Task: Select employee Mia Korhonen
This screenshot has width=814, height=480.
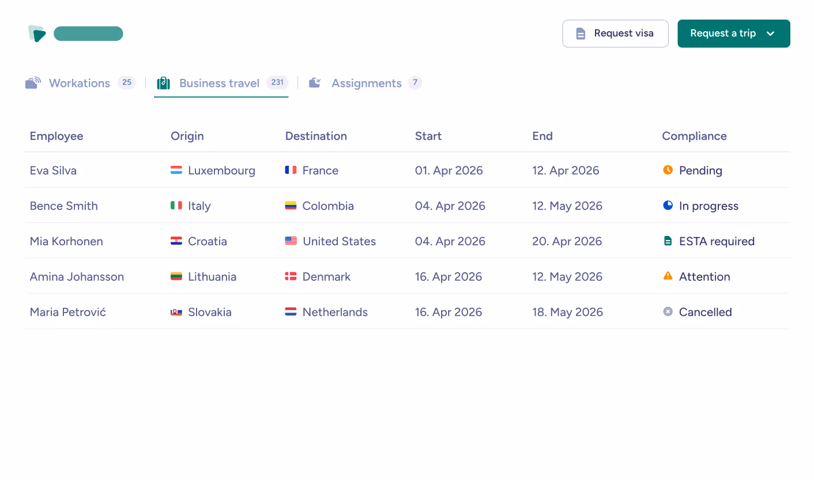Action: [x=66, y=241]
